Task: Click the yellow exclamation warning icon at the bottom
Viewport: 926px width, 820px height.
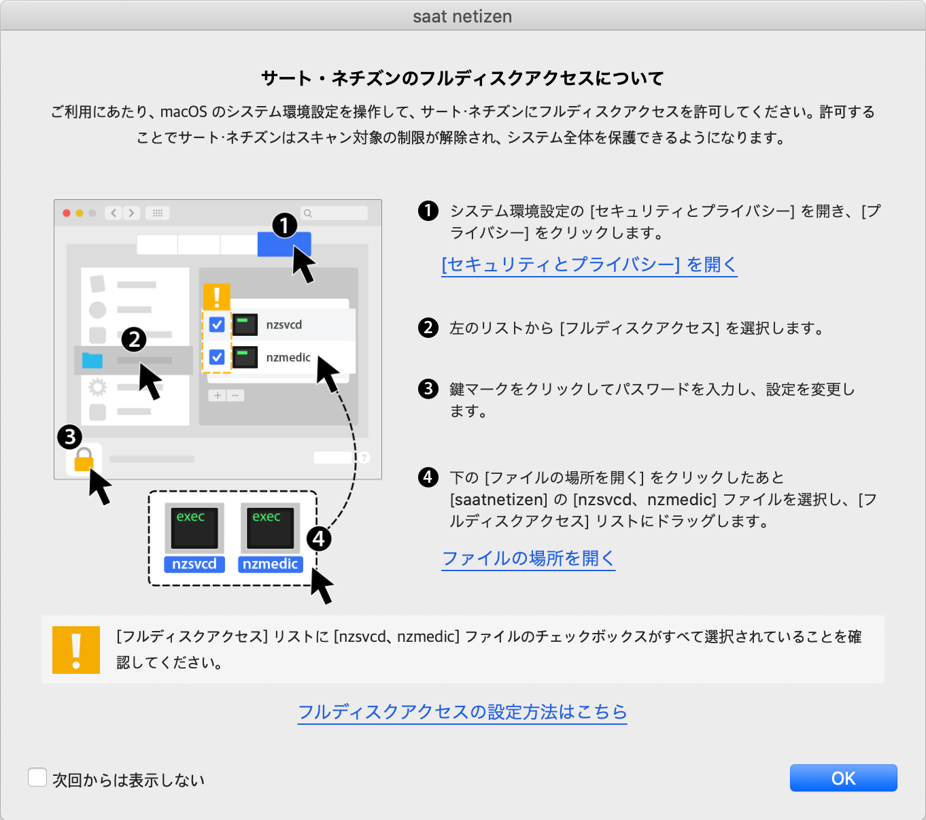Action: point(76,650)
